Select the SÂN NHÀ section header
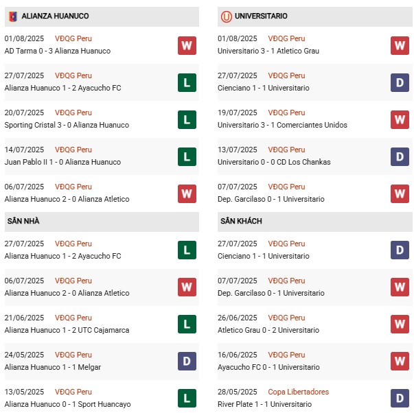 click(x=23, y=222)
